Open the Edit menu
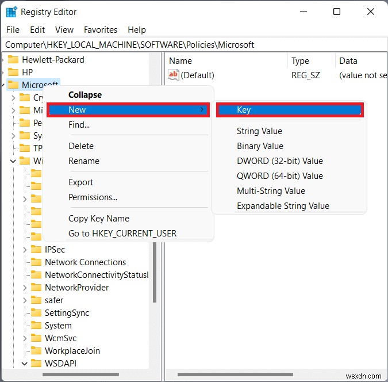The height and width of the screenshot is (382, 388). point(37,30)
